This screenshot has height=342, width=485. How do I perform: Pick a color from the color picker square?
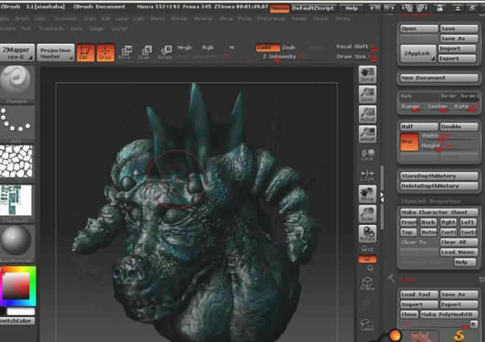click(16, 287)
